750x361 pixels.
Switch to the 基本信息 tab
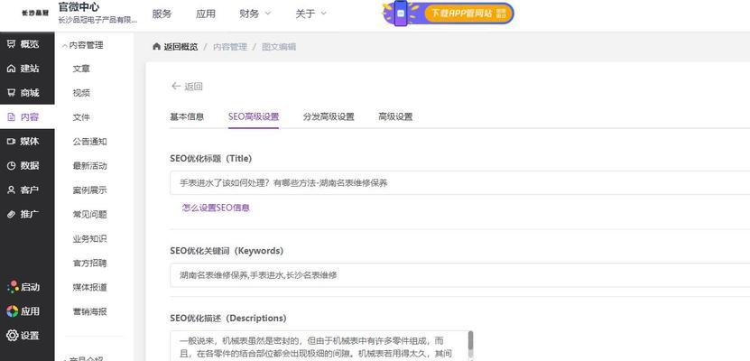(x=187, y=116)
